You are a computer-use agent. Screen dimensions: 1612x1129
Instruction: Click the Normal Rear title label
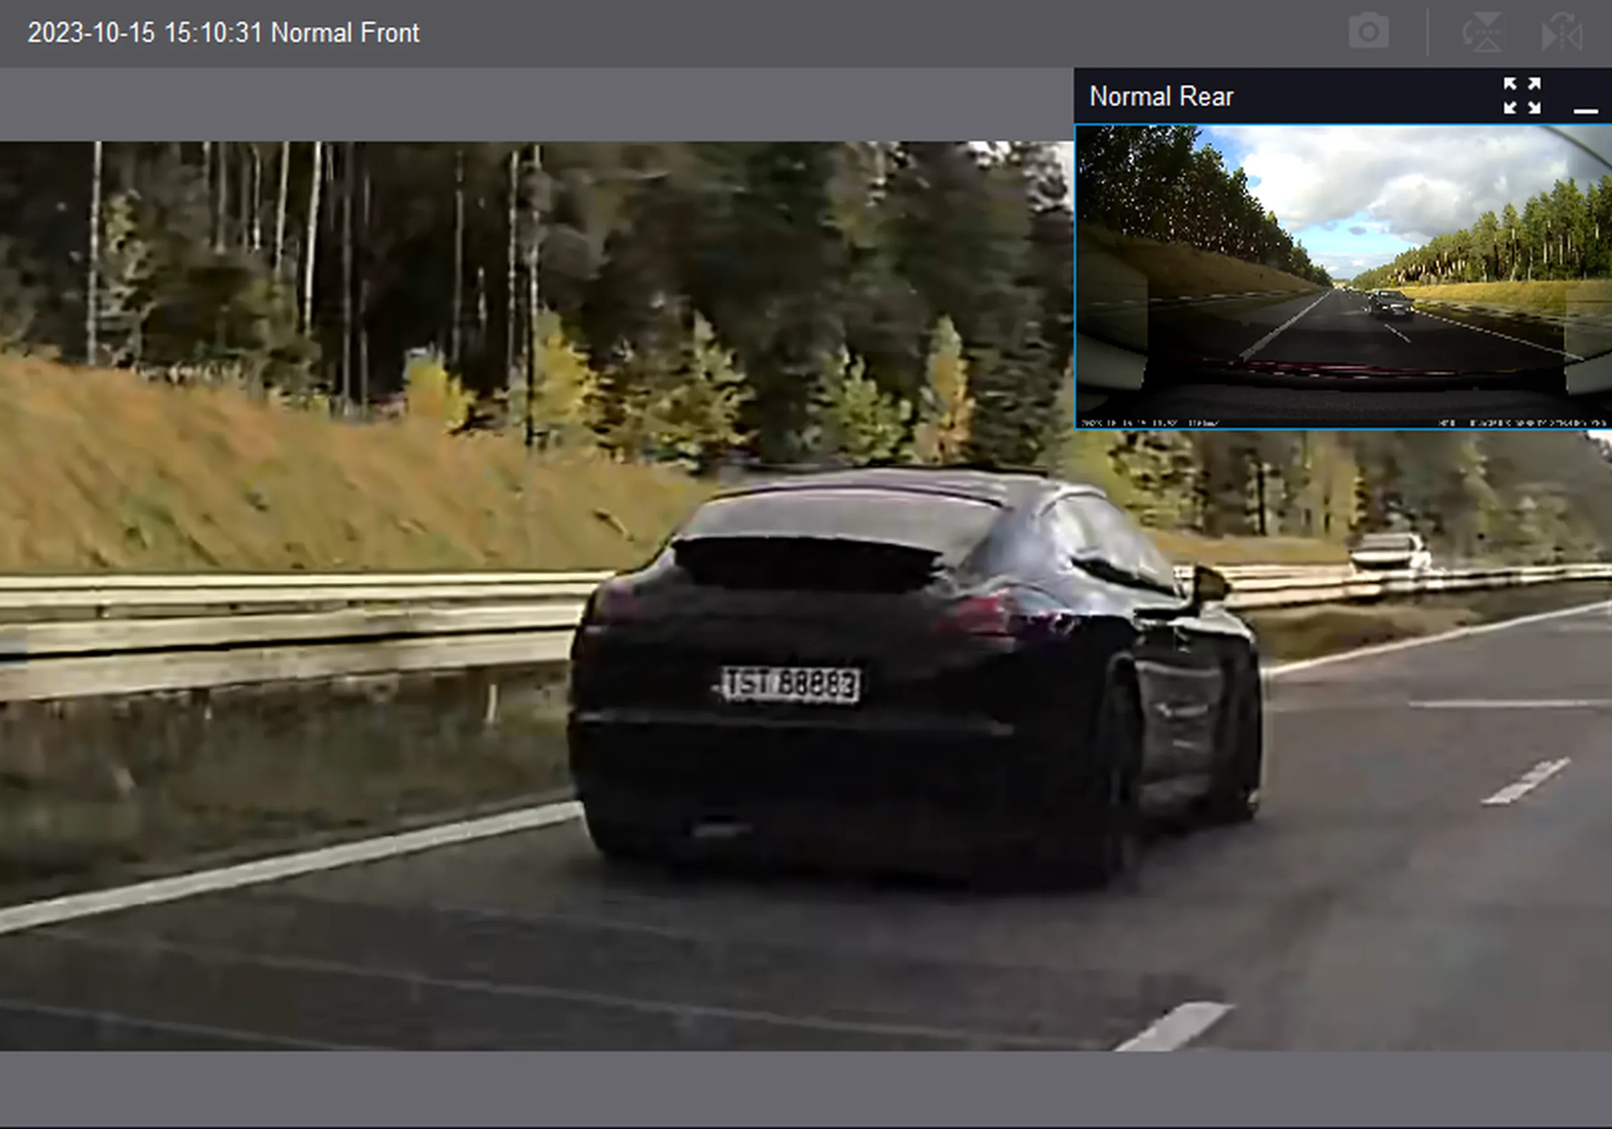pyautogui.click(x=1161, y=97)
